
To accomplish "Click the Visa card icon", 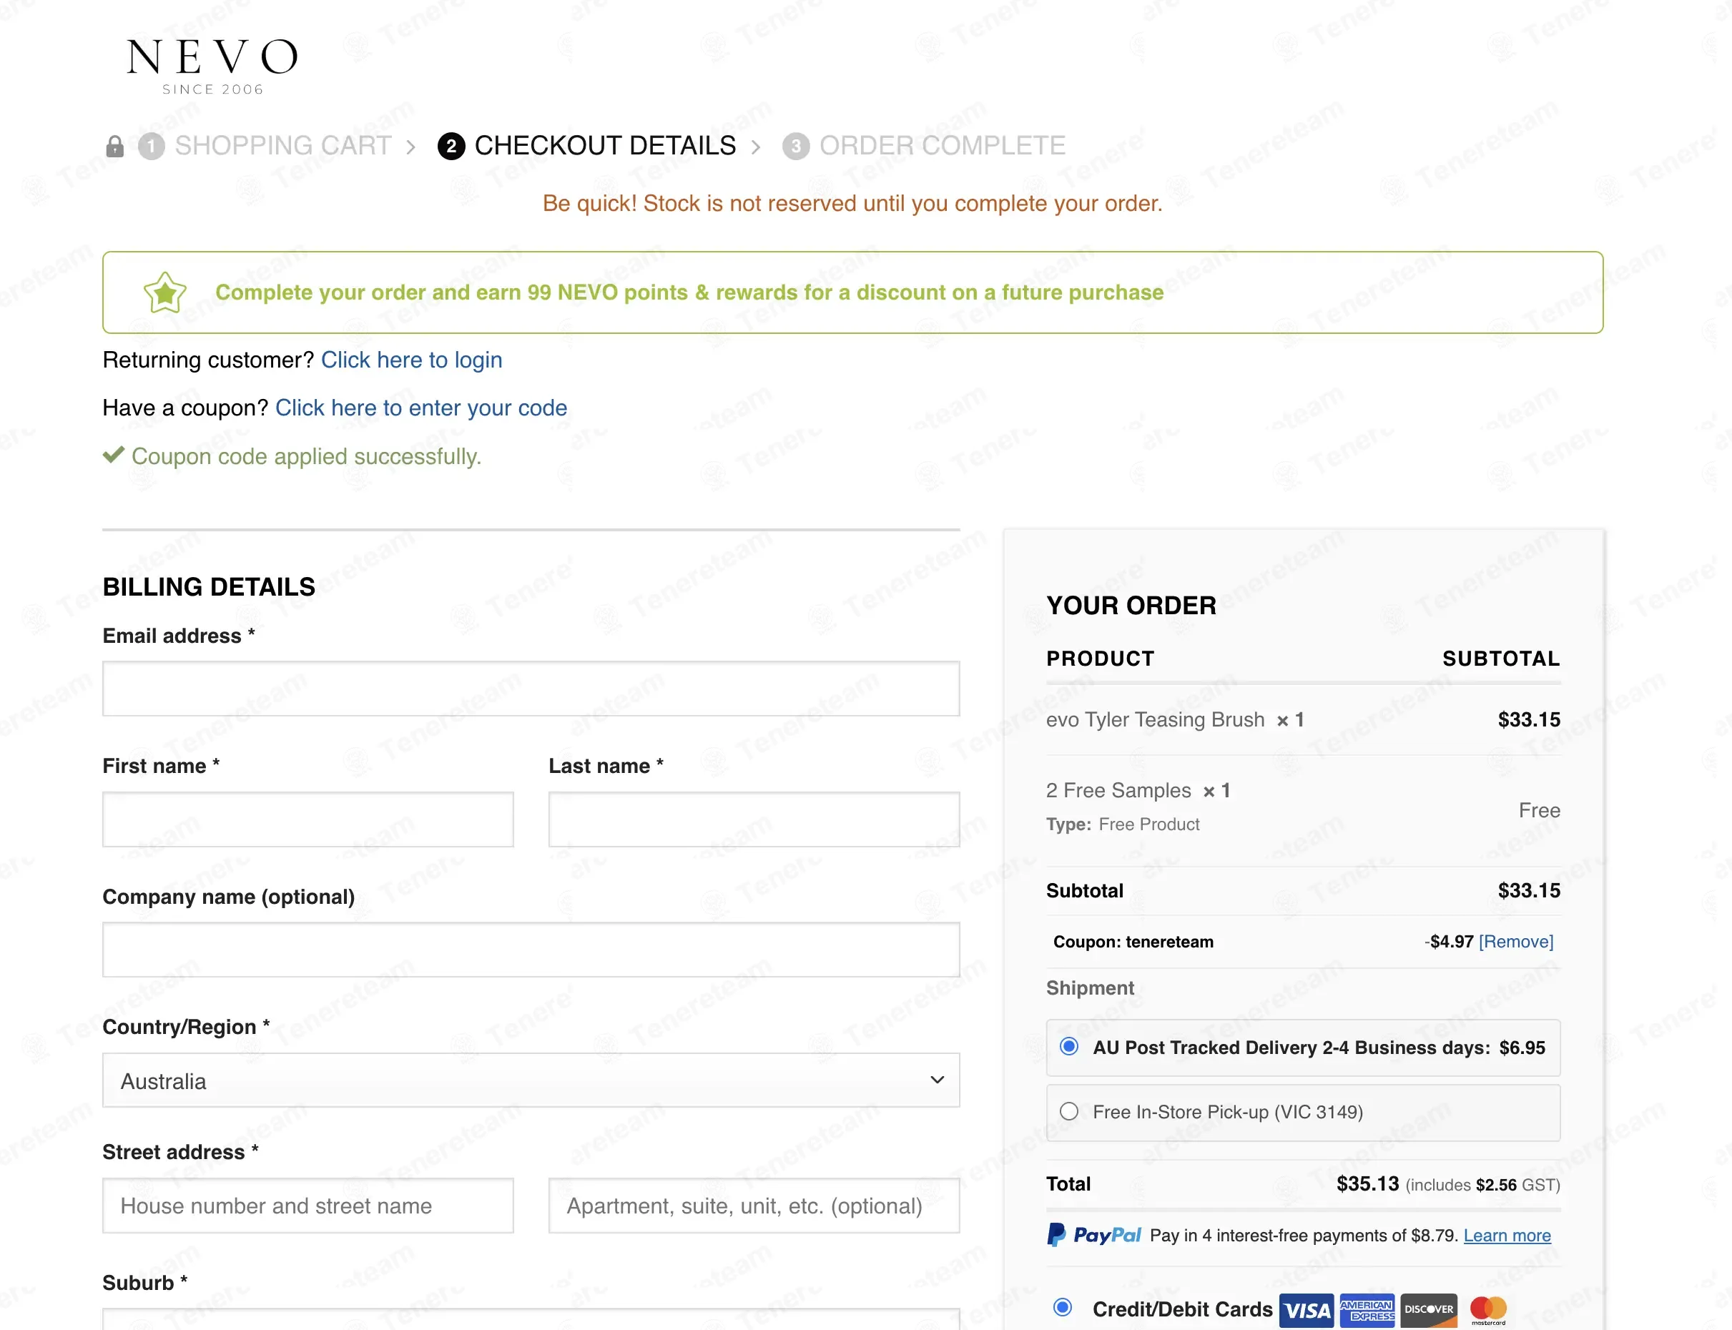I will 1306,1310.
